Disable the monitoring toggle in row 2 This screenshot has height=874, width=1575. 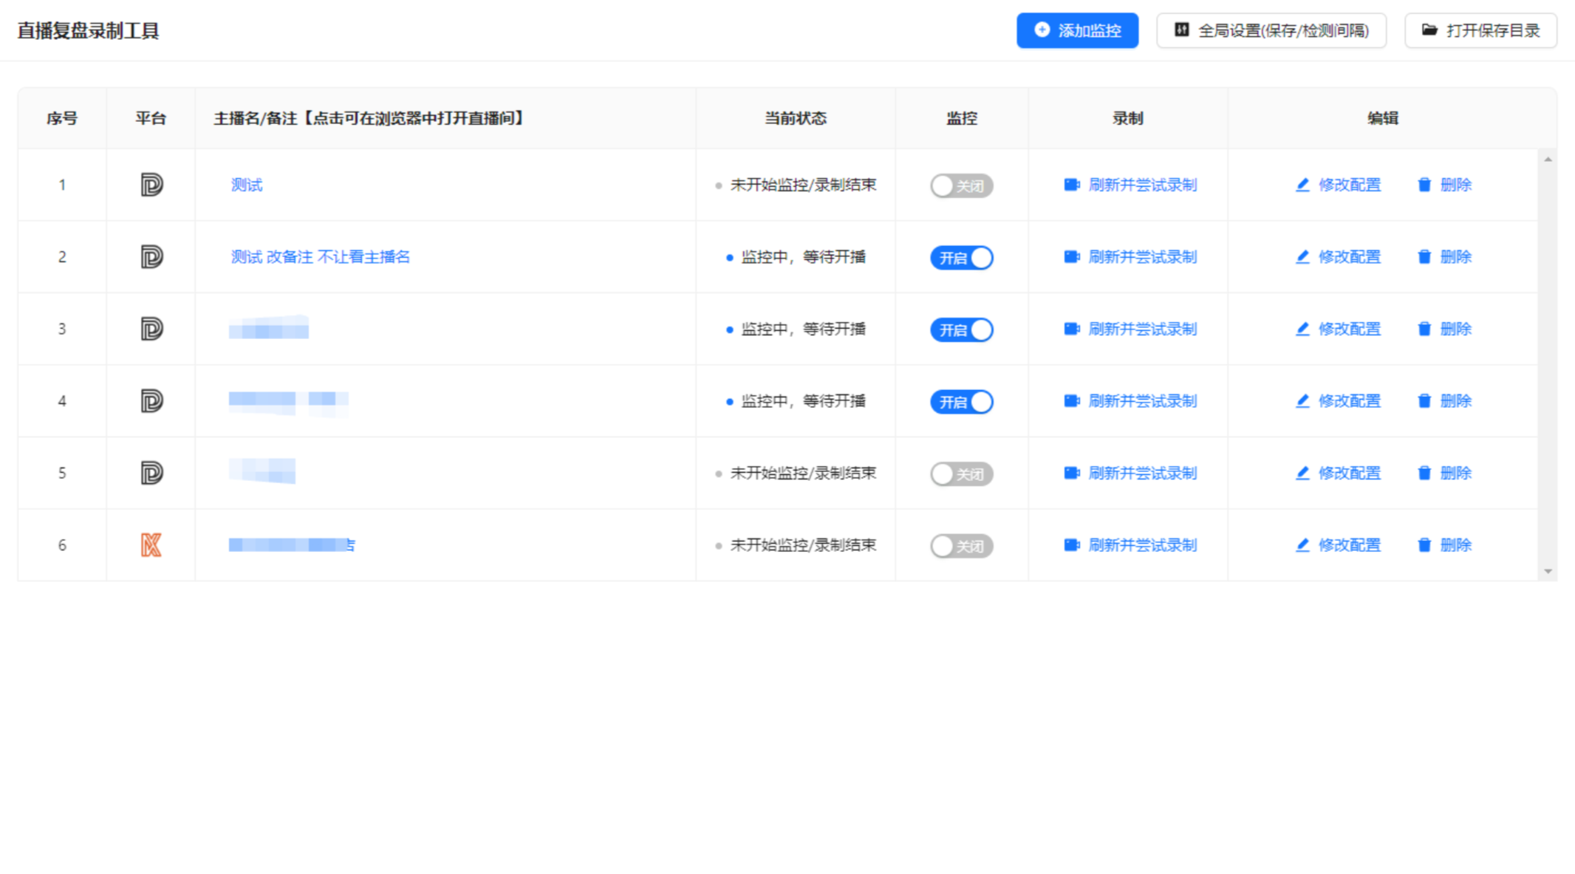961,258
